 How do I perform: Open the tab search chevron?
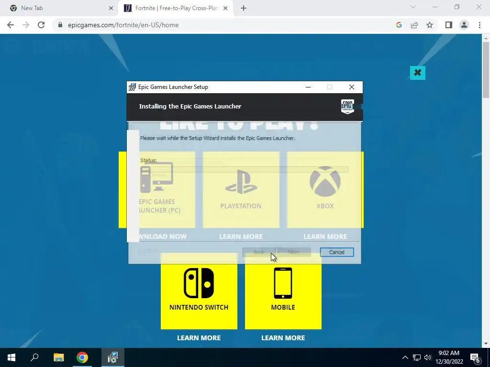click(x=413, y=7)
